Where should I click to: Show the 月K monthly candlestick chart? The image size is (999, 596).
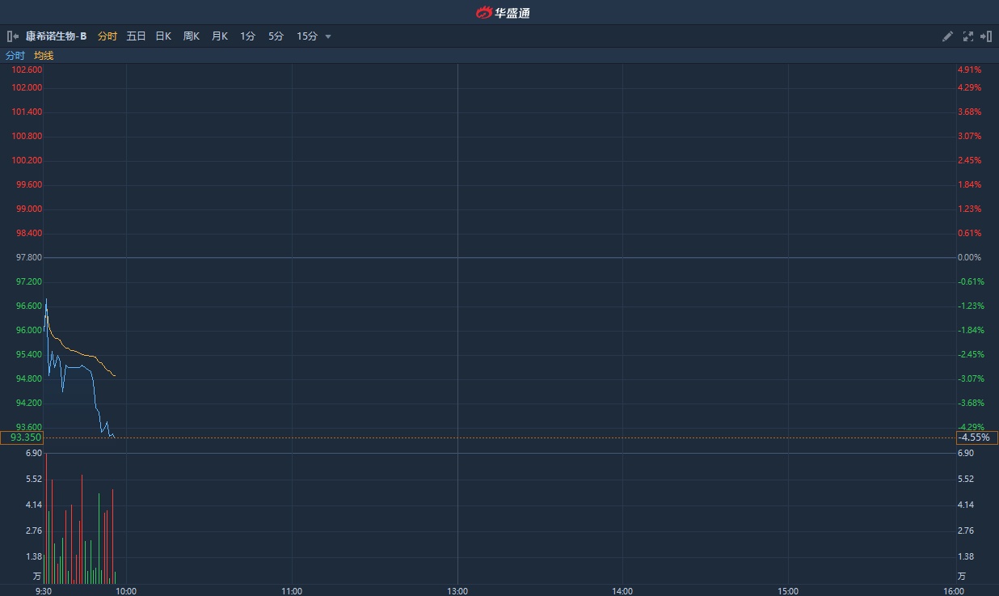point(220,36)
